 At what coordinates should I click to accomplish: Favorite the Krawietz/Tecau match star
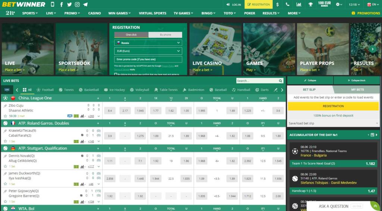click(x=5, y=141)
